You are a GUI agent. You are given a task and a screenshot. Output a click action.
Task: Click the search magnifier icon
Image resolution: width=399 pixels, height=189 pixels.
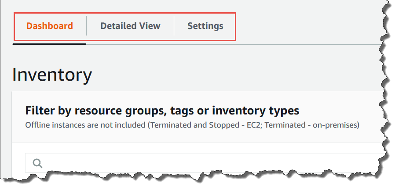coord(38,164)
